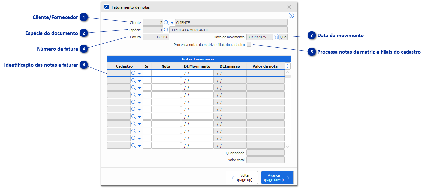426x191 pixels.
Task: Expand the dropdown in the third Cadastro row
Action: (139, 87)
